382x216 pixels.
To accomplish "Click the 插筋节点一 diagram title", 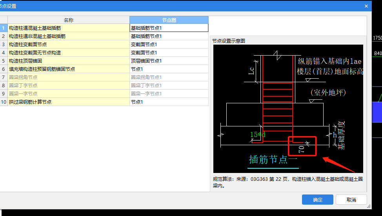I will click(273, 160).
